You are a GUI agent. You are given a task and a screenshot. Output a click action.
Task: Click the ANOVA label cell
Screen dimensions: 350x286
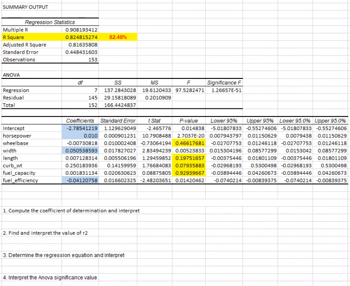click(11, 75)
